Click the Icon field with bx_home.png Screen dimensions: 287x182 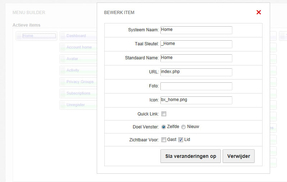196,100
